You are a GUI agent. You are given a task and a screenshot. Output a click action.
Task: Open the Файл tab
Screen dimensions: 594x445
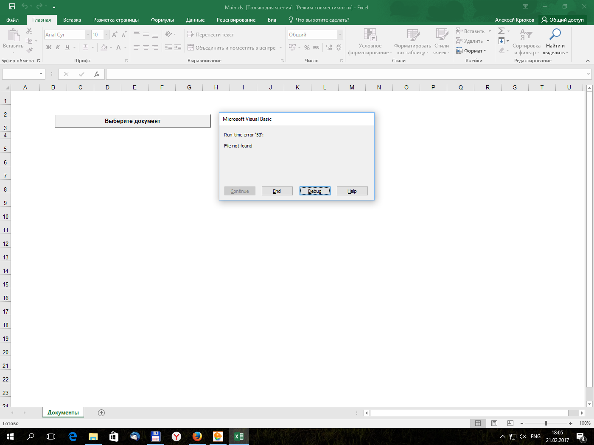pos(13,20)
